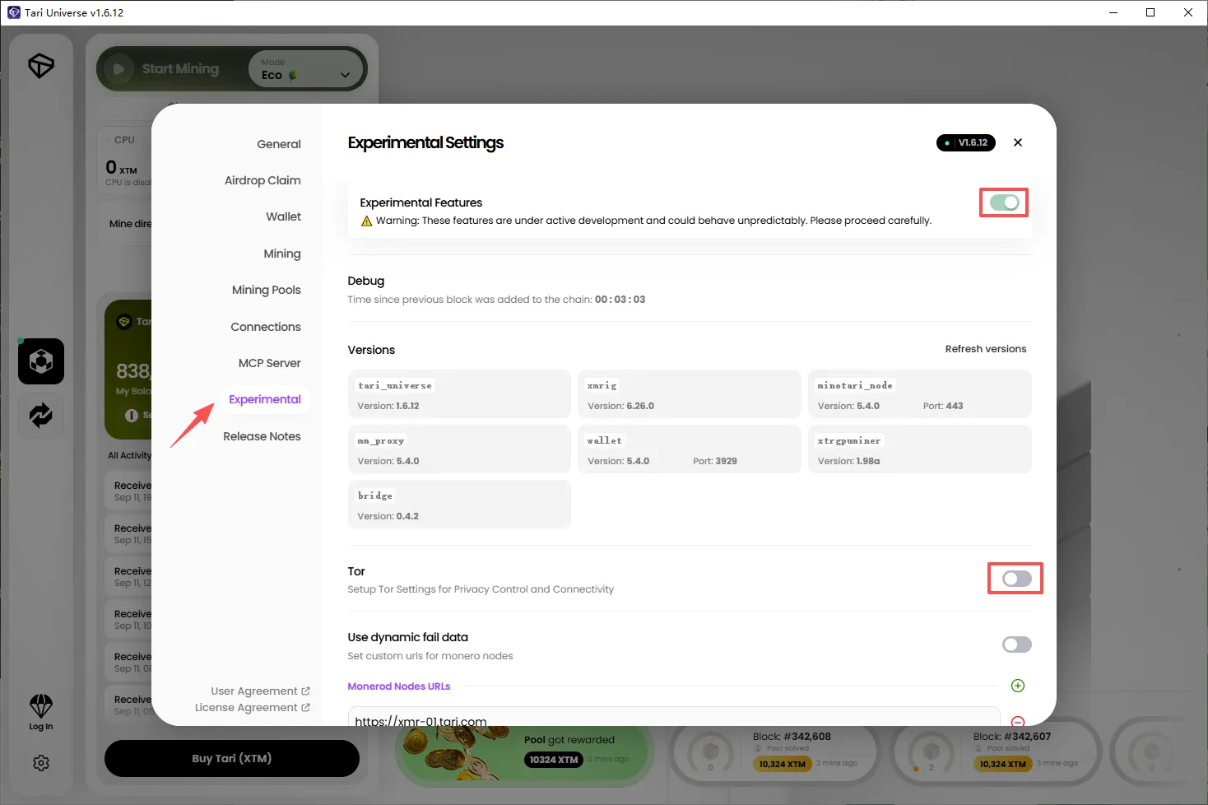Open the Wallet settings section

point(283,216)
